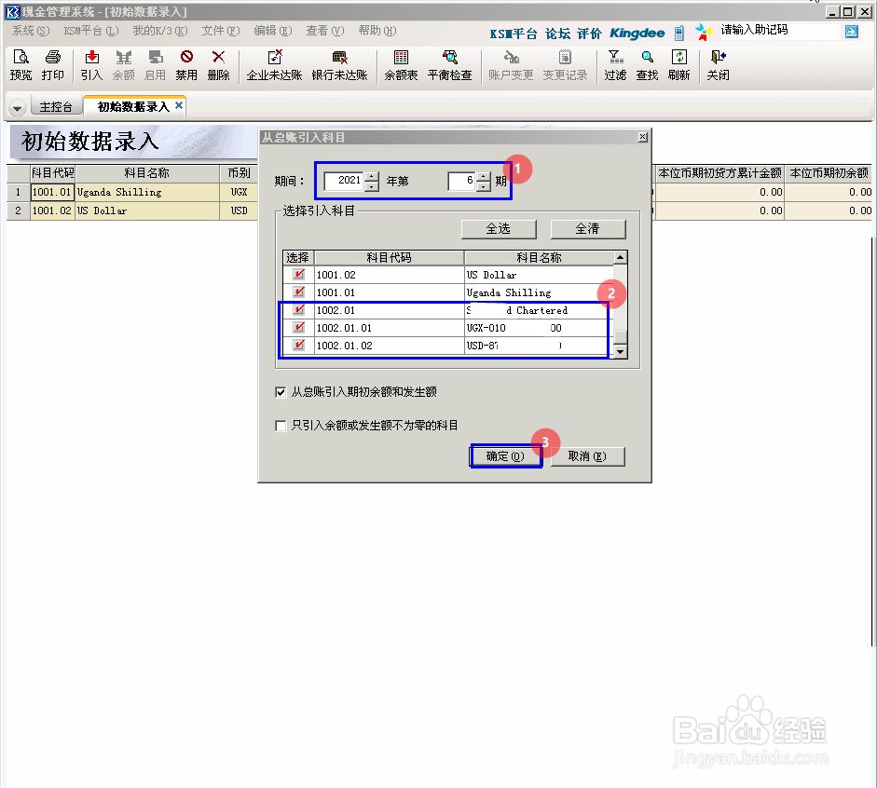
Task: Open the 系统(S) menu
Action: 31,31
